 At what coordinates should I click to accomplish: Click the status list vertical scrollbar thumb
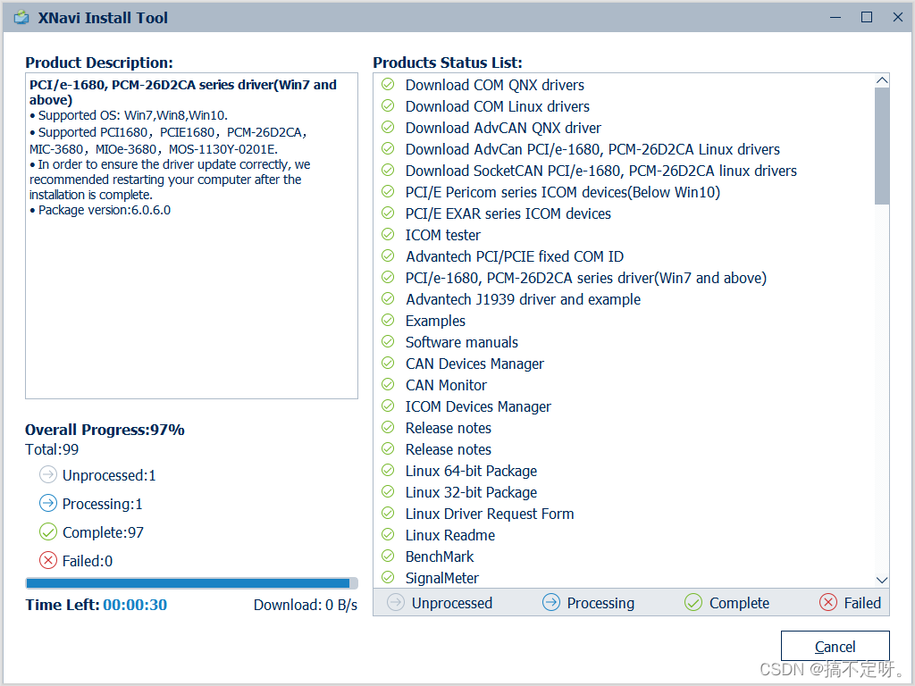click(882, 146)
